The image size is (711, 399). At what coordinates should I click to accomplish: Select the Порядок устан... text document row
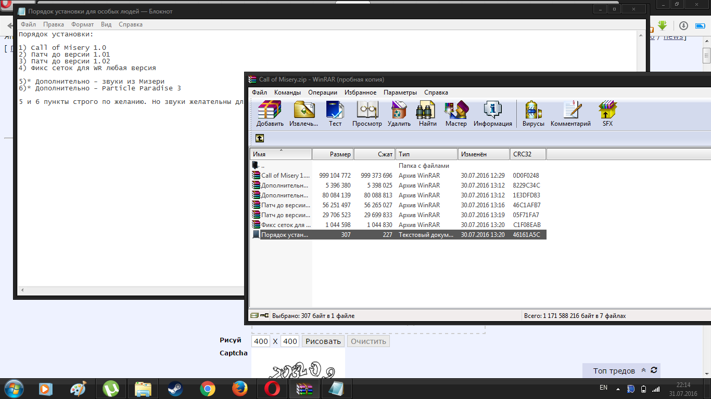tap(398, 235)
